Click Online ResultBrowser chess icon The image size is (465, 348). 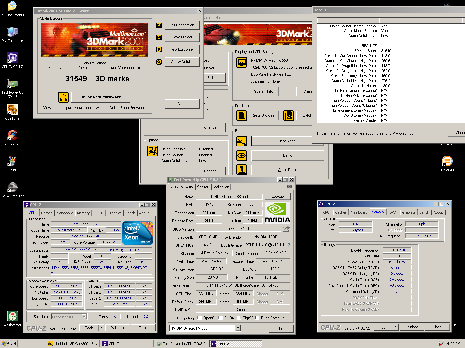point(63,97)
